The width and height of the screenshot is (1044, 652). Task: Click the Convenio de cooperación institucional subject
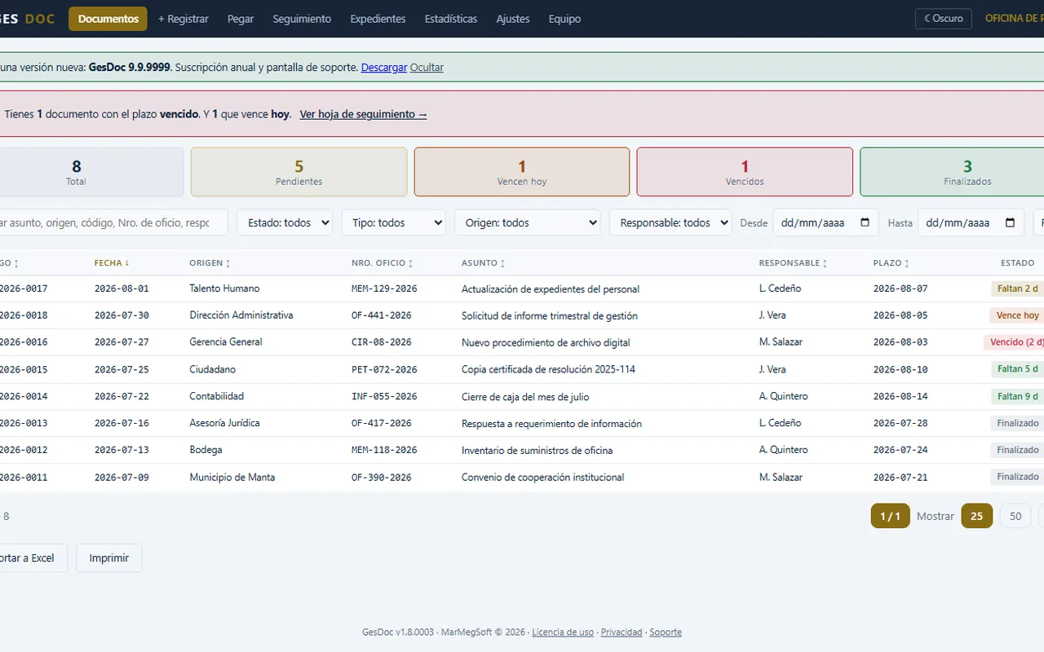coord(542,477)
